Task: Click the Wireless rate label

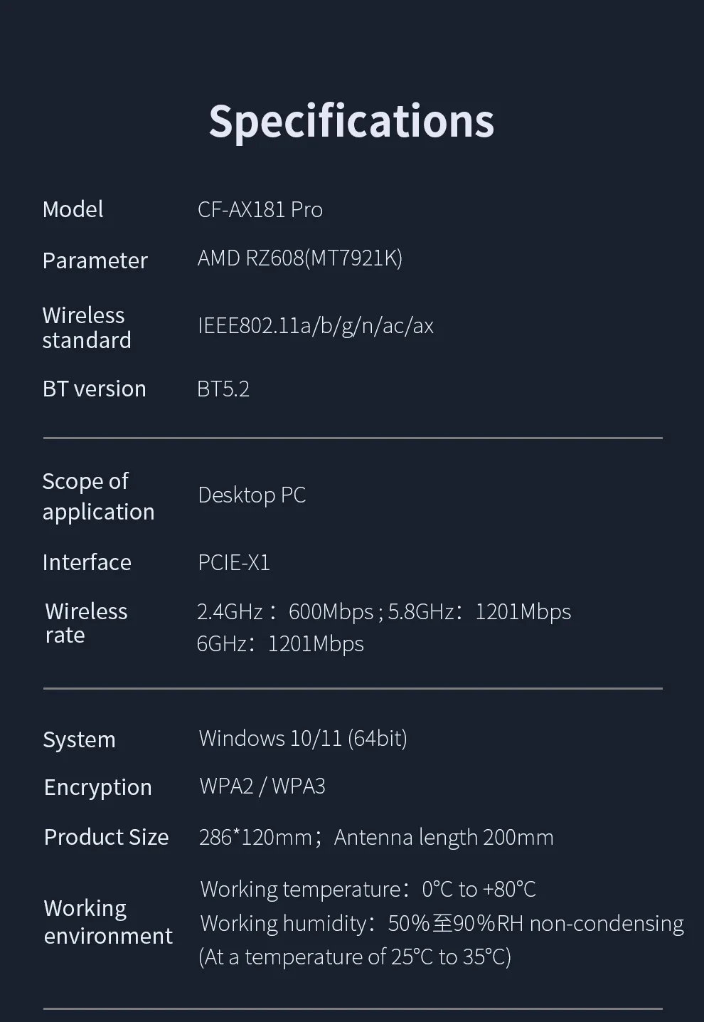Action: pos(85,623)
